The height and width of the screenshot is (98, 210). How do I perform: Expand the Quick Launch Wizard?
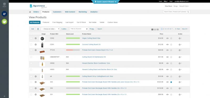[106, 2]
